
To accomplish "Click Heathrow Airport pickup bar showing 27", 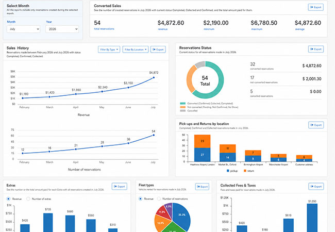I will click(x=203, y=155).
